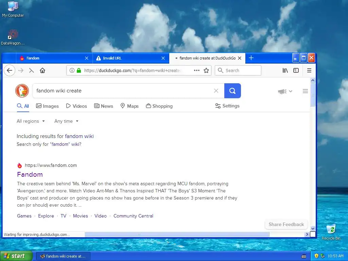348x261 pixels.
Task: Close the DuckDuckGo search tab
Action: [240, 58]
